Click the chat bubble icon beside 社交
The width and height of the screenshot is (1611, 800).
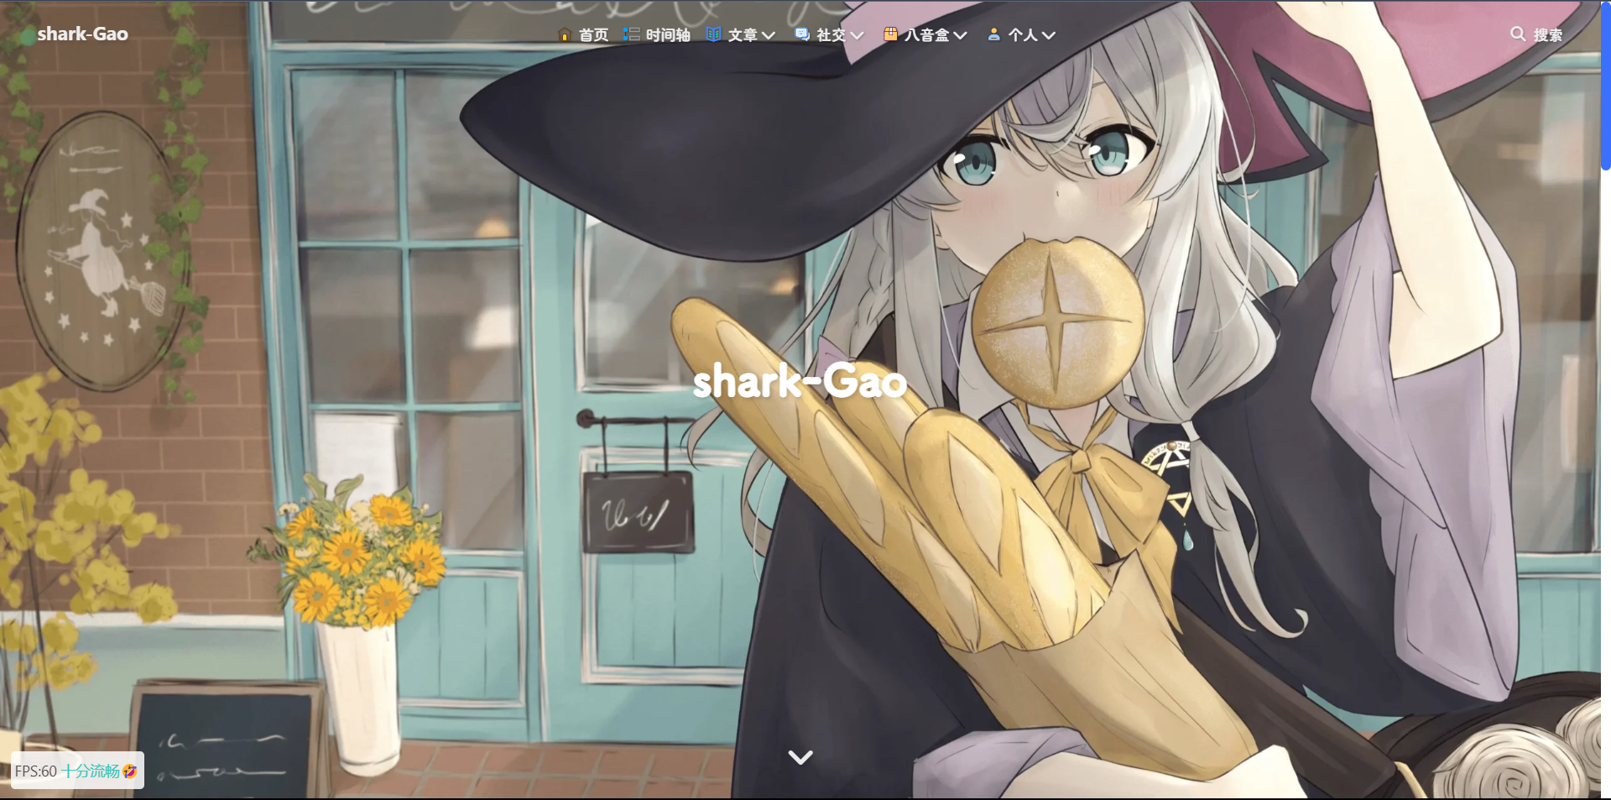point(802,34)
